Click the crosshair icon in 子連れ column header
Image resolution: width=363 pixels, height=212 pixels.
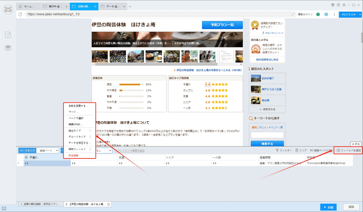26,157
